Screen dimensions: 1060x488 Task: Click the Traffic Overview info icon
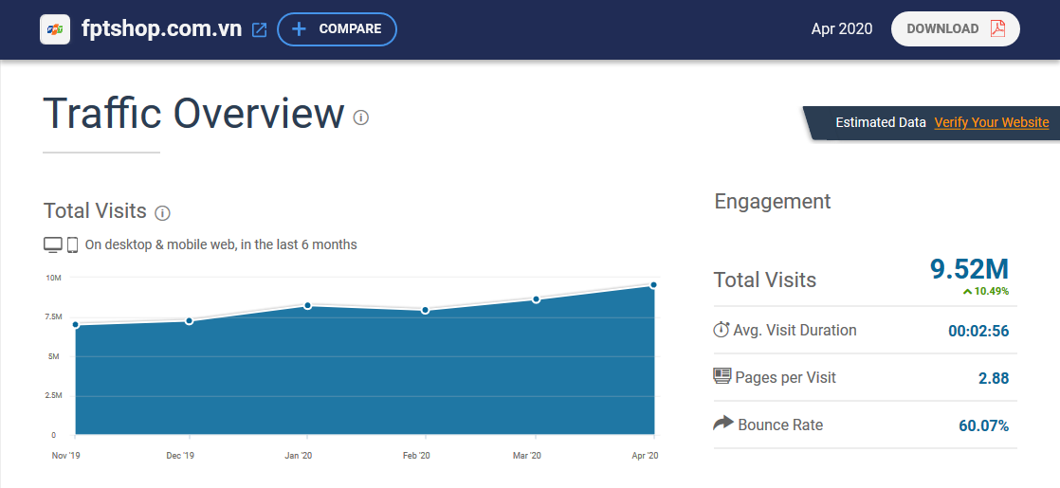(361, 117)
